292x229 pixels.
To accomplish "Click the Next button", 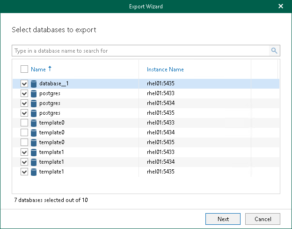I will [x=223, y=219].
